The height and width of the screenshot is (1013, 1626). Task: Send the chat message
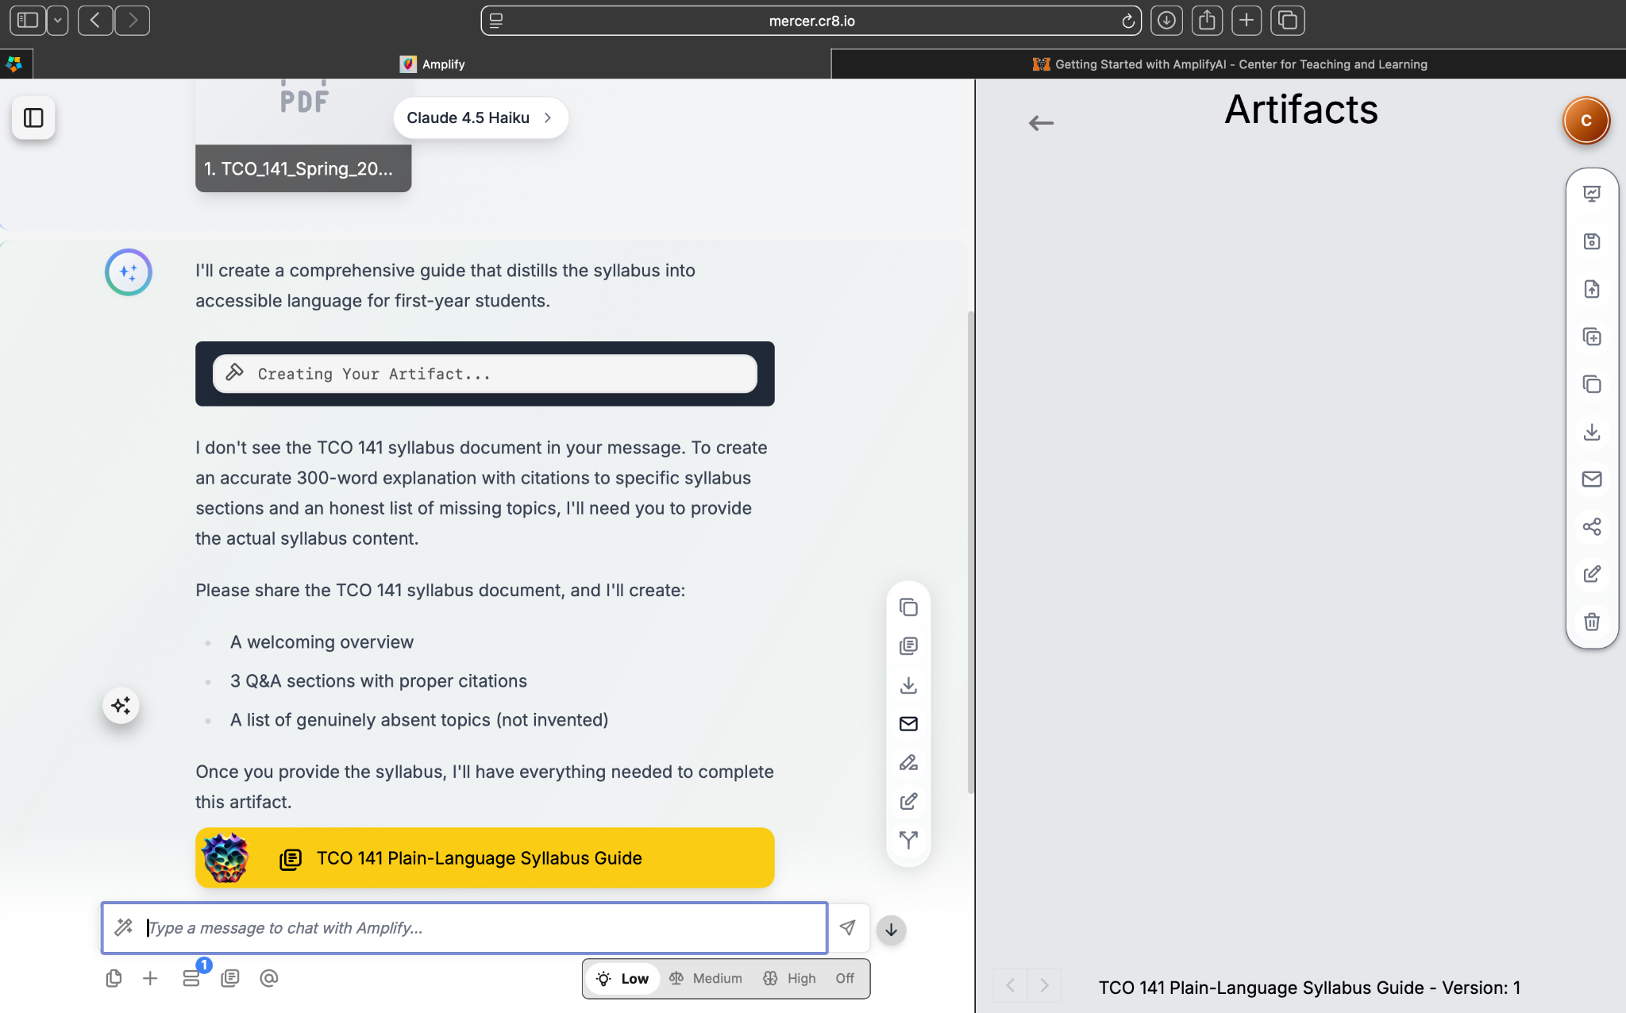coord(848,927)
